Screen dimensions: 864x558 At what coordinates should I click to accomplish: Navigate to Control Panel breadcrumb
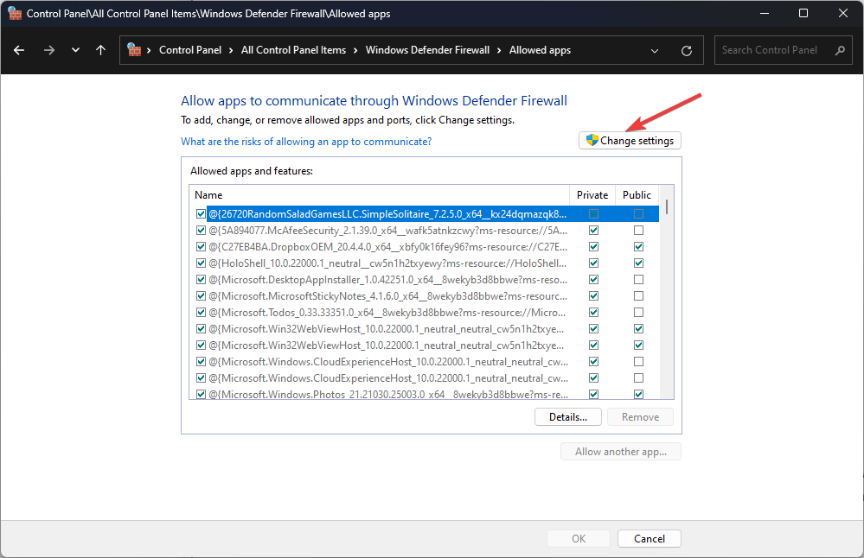(x=190, y=50)
